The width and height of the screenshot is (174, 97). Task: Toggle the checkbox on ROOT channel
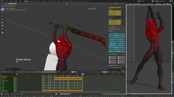click(16, 79)
